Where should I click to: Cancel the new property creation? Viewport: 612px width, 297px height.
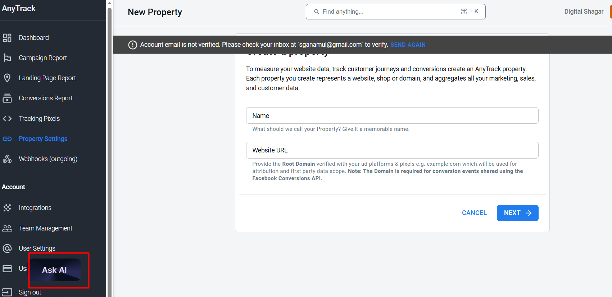[x=474, y=213]
